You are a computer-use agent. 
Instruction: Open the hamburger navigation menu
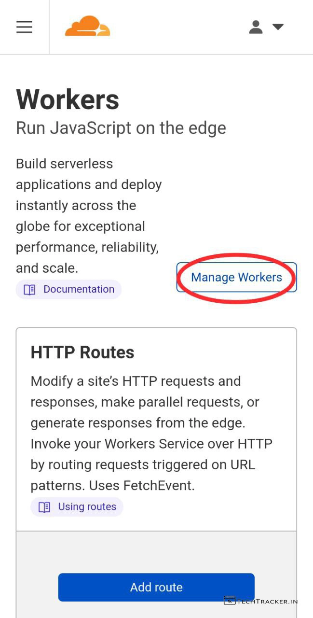[24, 27]
